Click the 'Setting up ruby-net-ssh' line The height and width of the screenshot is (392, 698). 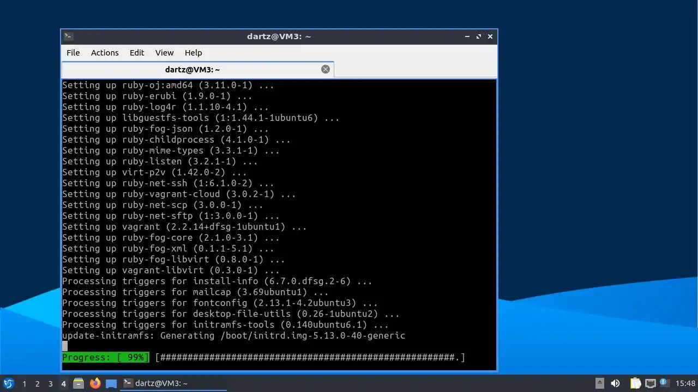click(168, 183)
